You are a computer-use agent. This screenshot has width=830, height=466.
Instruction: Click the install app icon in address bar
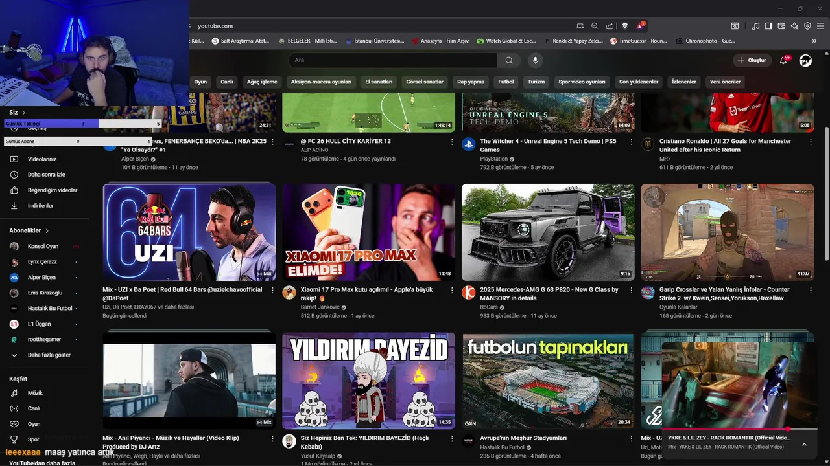[x=580, y=26]
